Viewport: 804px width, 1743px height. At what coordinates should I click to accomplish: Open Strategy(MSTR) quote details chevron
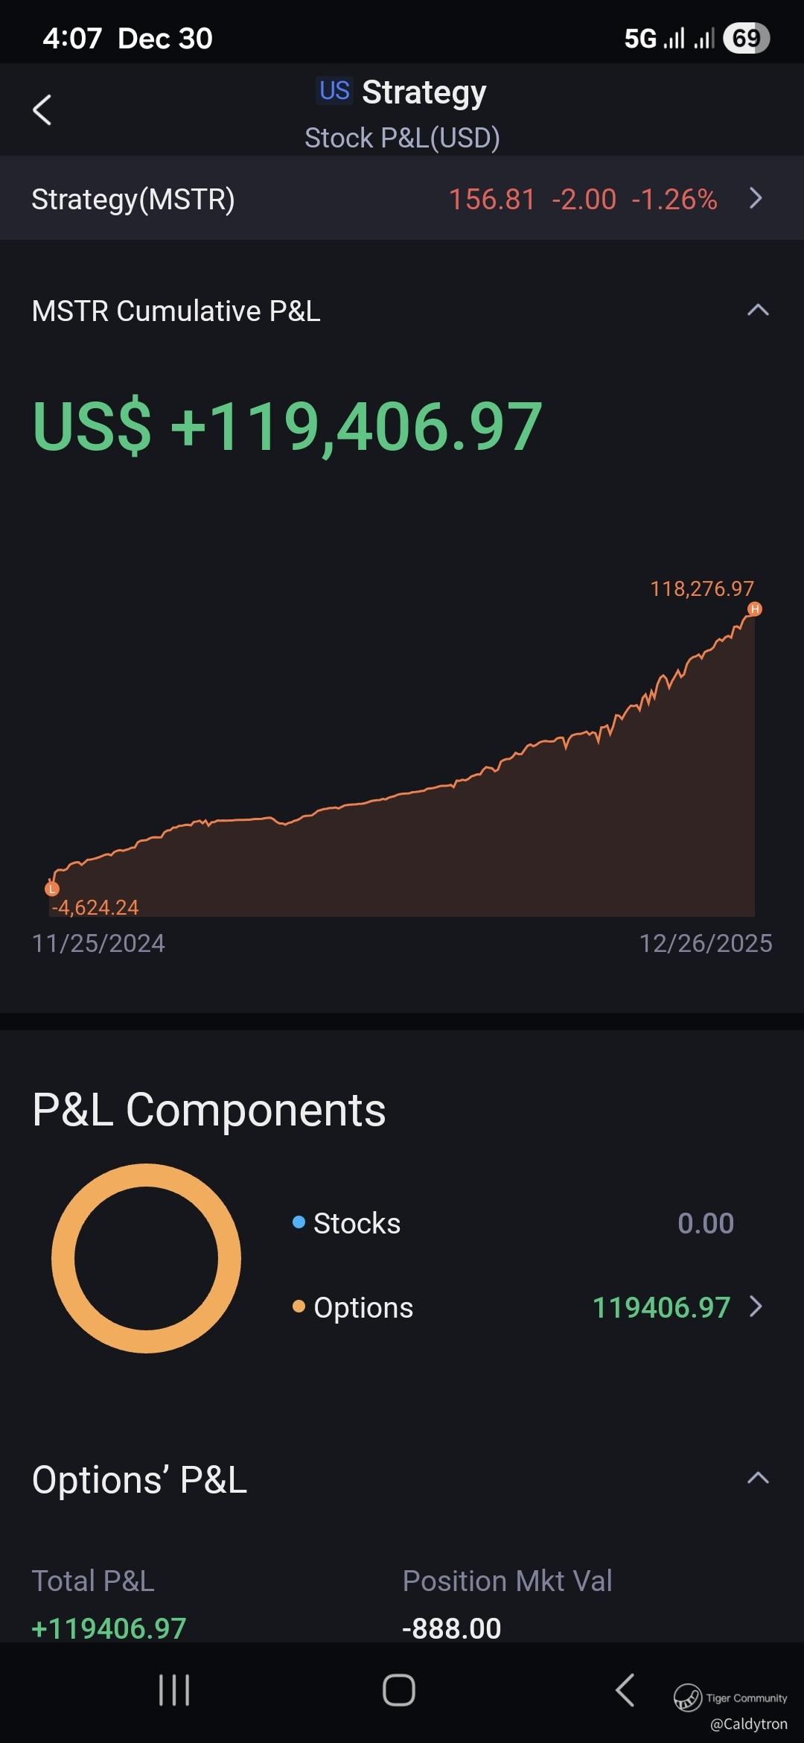pyautogui.click(x=756, y=198)
